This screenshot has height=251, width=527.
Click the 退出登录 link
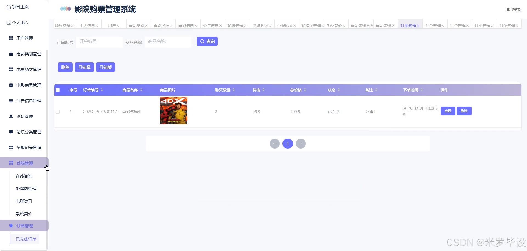tap(513, 10)
